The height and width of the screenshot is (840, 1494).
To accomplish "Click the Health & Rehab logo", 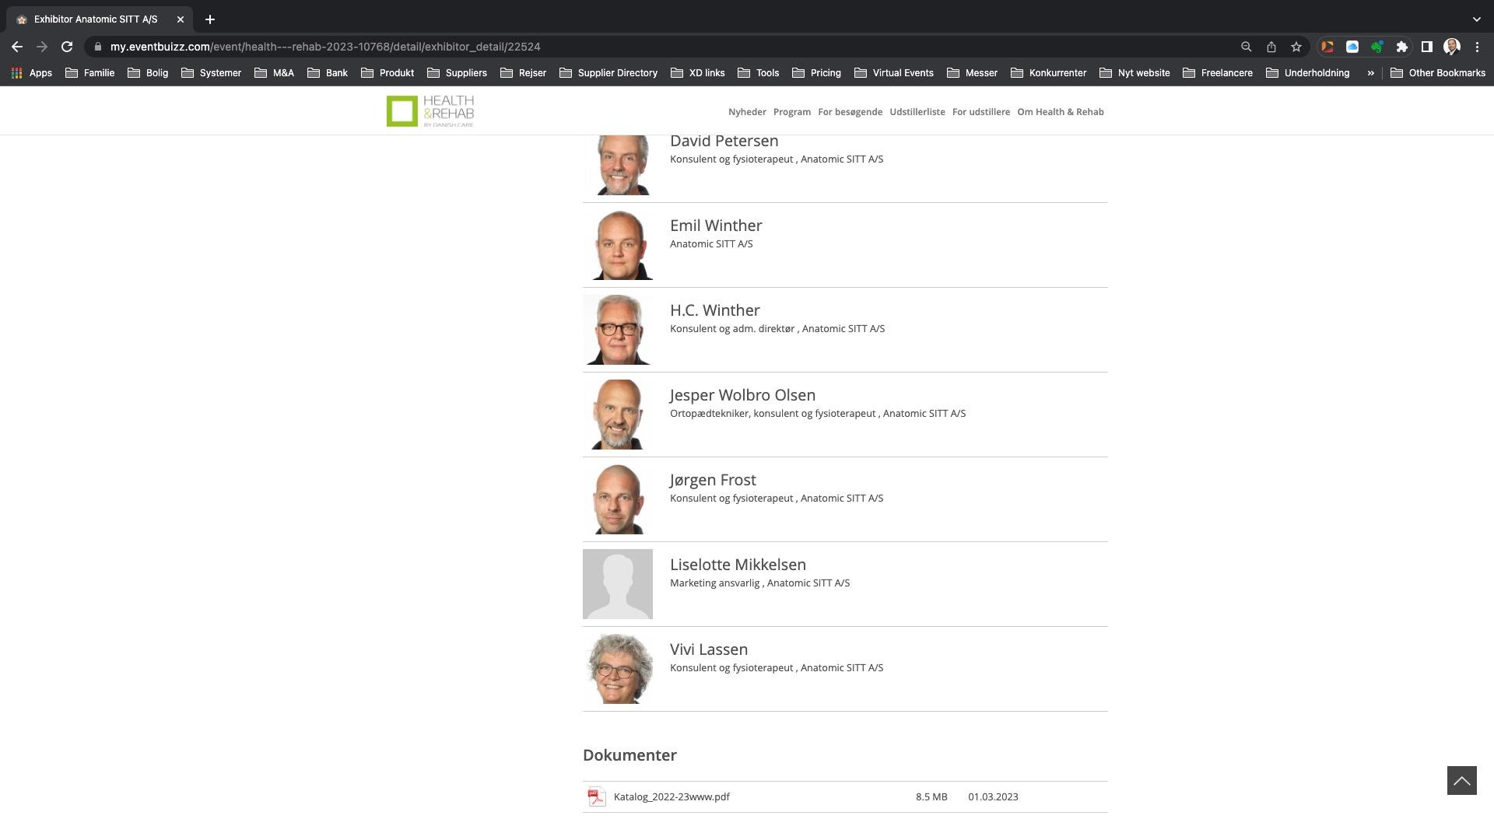I will [430, 111].
